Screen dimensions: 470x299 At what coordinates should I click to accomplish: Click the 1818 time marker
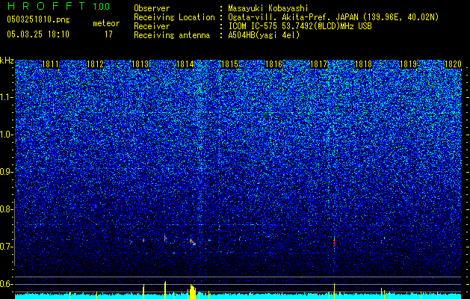pyautogui.click(x=364, y=64)
